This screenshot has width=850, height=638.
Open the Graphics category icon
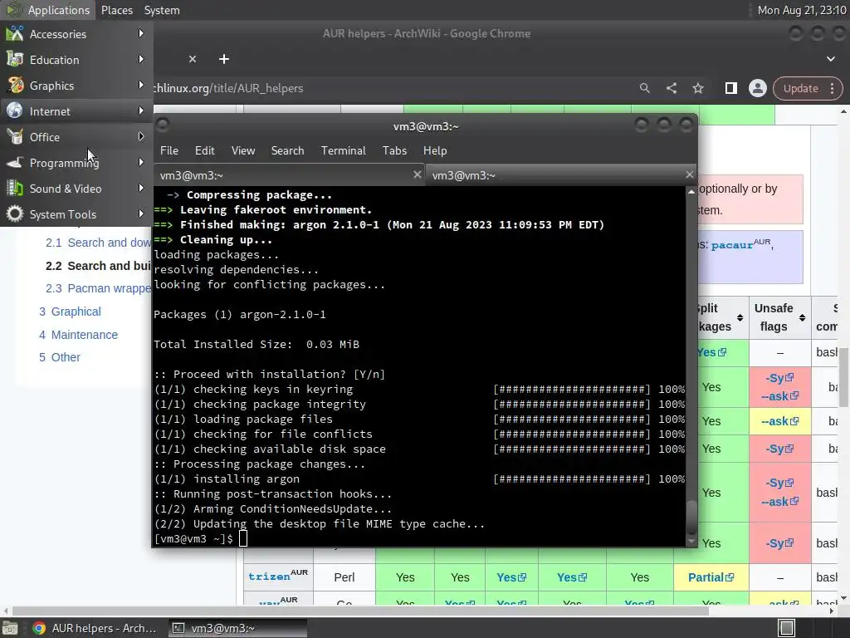[15, 86]
